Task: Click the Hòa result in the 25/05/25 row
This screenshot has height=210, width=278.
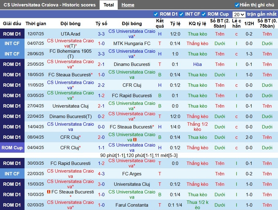Action: pyautogui.click(x=197, y=64)
